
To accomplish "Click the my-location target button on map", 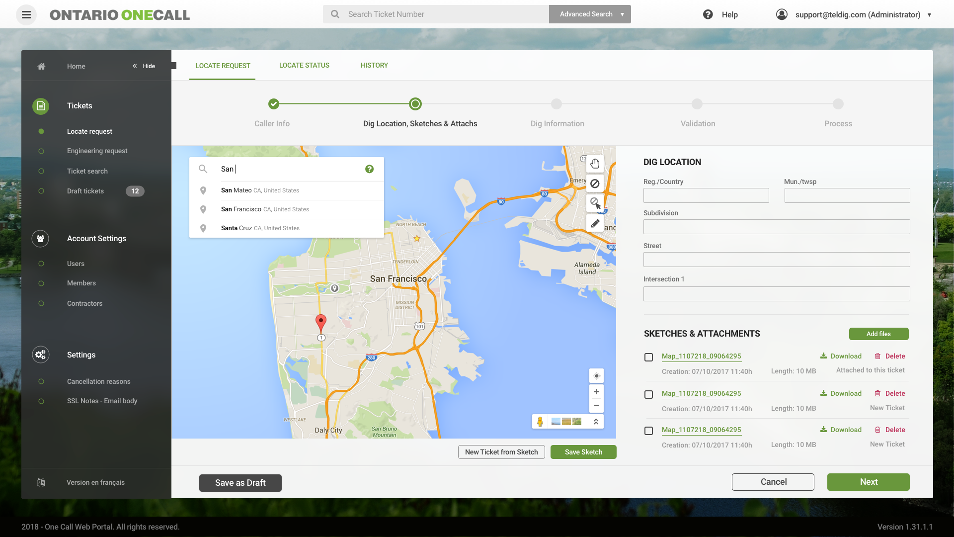I will pyautogui.click(x=596, y=376).
